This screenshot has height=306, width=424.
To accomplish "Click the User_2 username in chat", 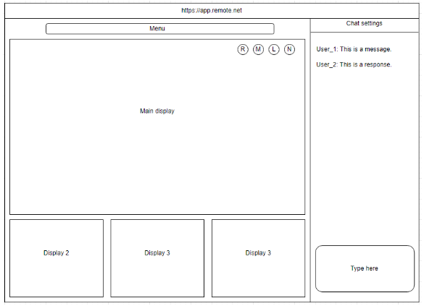I will click(326, 65).
